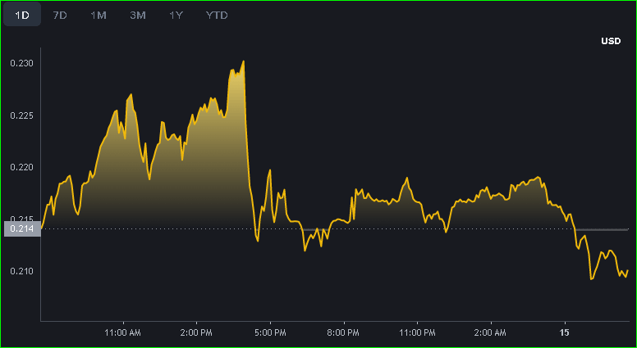The height and width of the screenshot is (348, 637).
Task: Show the 3M price chart
Action: [138, 16]
